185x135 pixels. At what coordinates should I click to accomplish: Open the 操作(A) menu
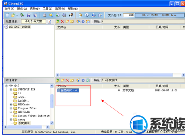point(22,9)
